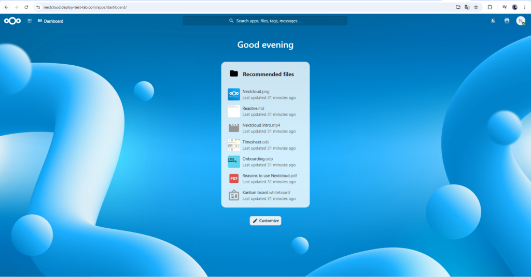Click the install app icon in address bar
This screenshot has height=277, width=531.
click(x=458, y=7)
